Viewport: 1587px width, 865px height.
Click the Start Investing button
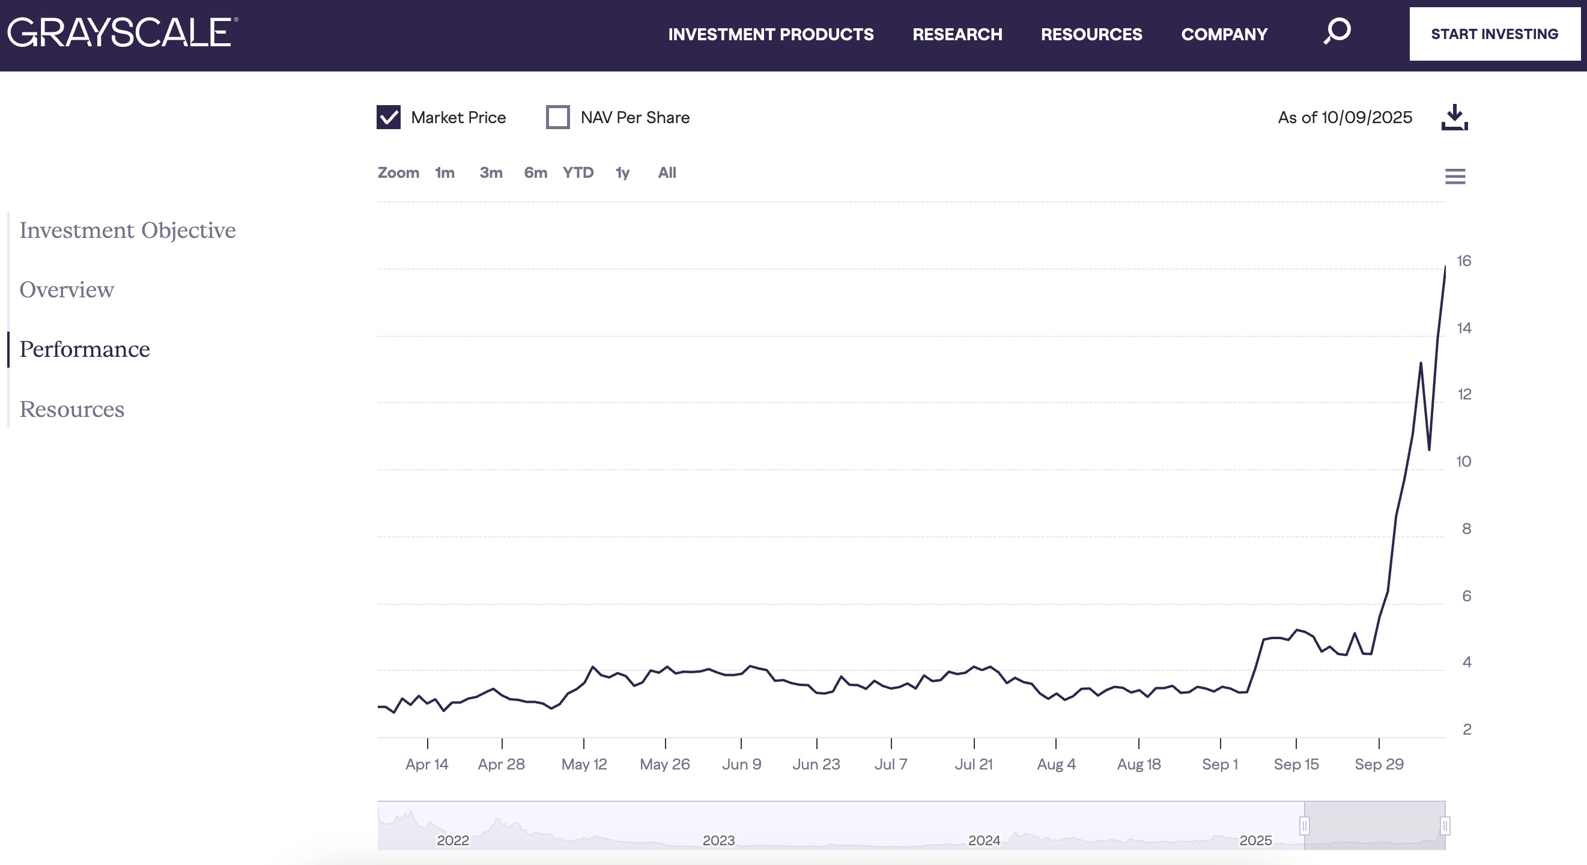(x=1494, y=34)
